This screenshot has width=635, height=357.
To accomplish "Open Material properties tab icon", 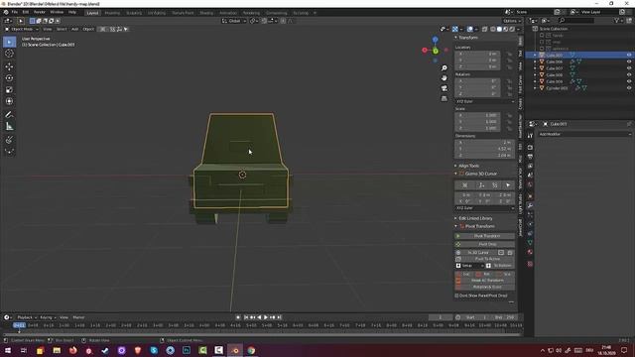I will coord(530,252).
